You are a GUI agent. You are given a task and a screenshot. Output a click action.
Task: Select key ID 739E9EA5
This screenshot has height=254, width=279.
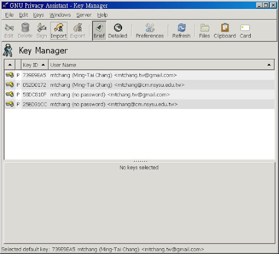click(34, 75)
